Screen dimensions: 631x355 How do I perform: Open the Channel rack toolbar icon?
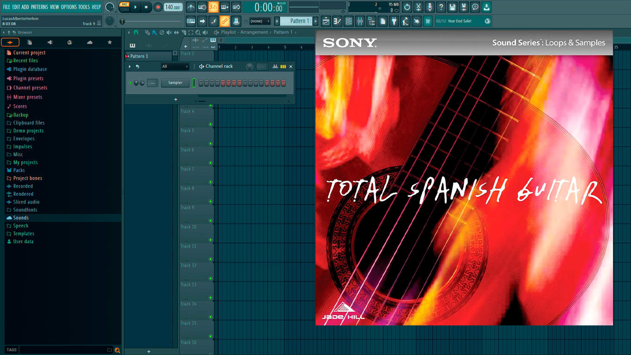point(349,21)
